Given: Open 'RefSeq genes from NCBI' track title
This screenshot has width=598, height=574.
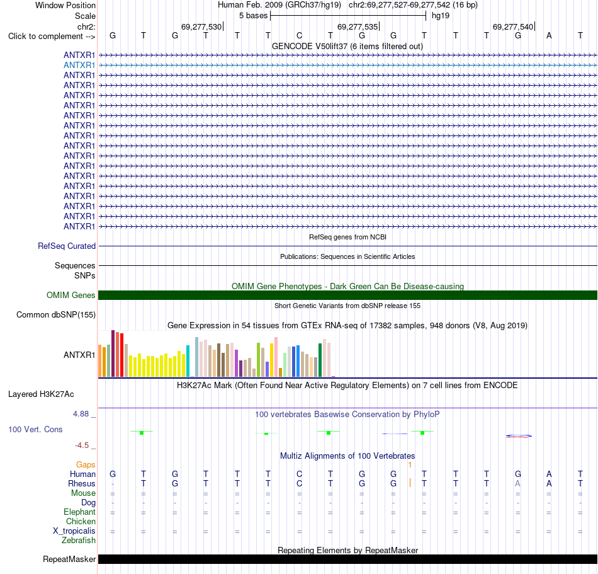Looking at the screenshot, I should tap(347, 237).
